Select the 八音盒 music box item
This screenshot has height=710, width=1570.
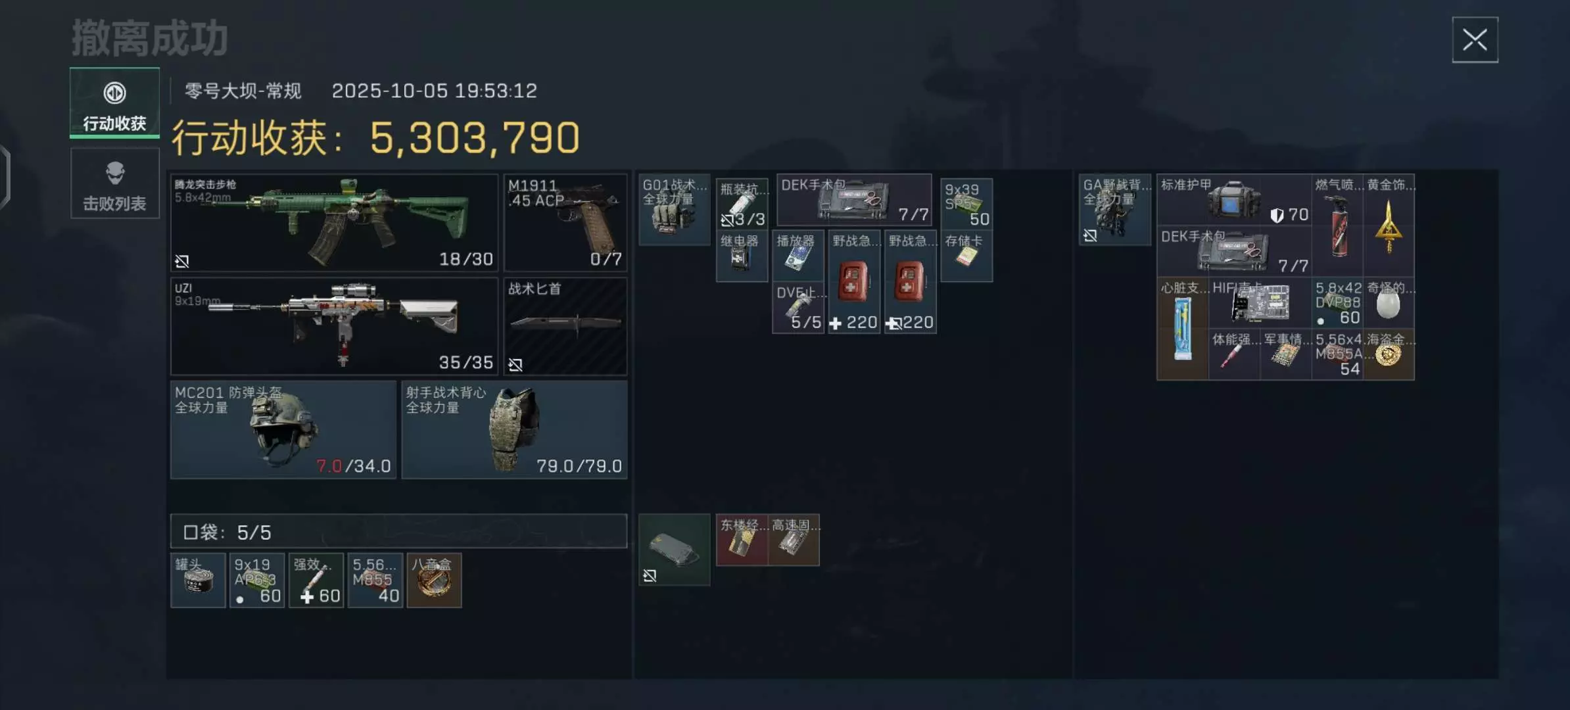(x=434, y=580)
